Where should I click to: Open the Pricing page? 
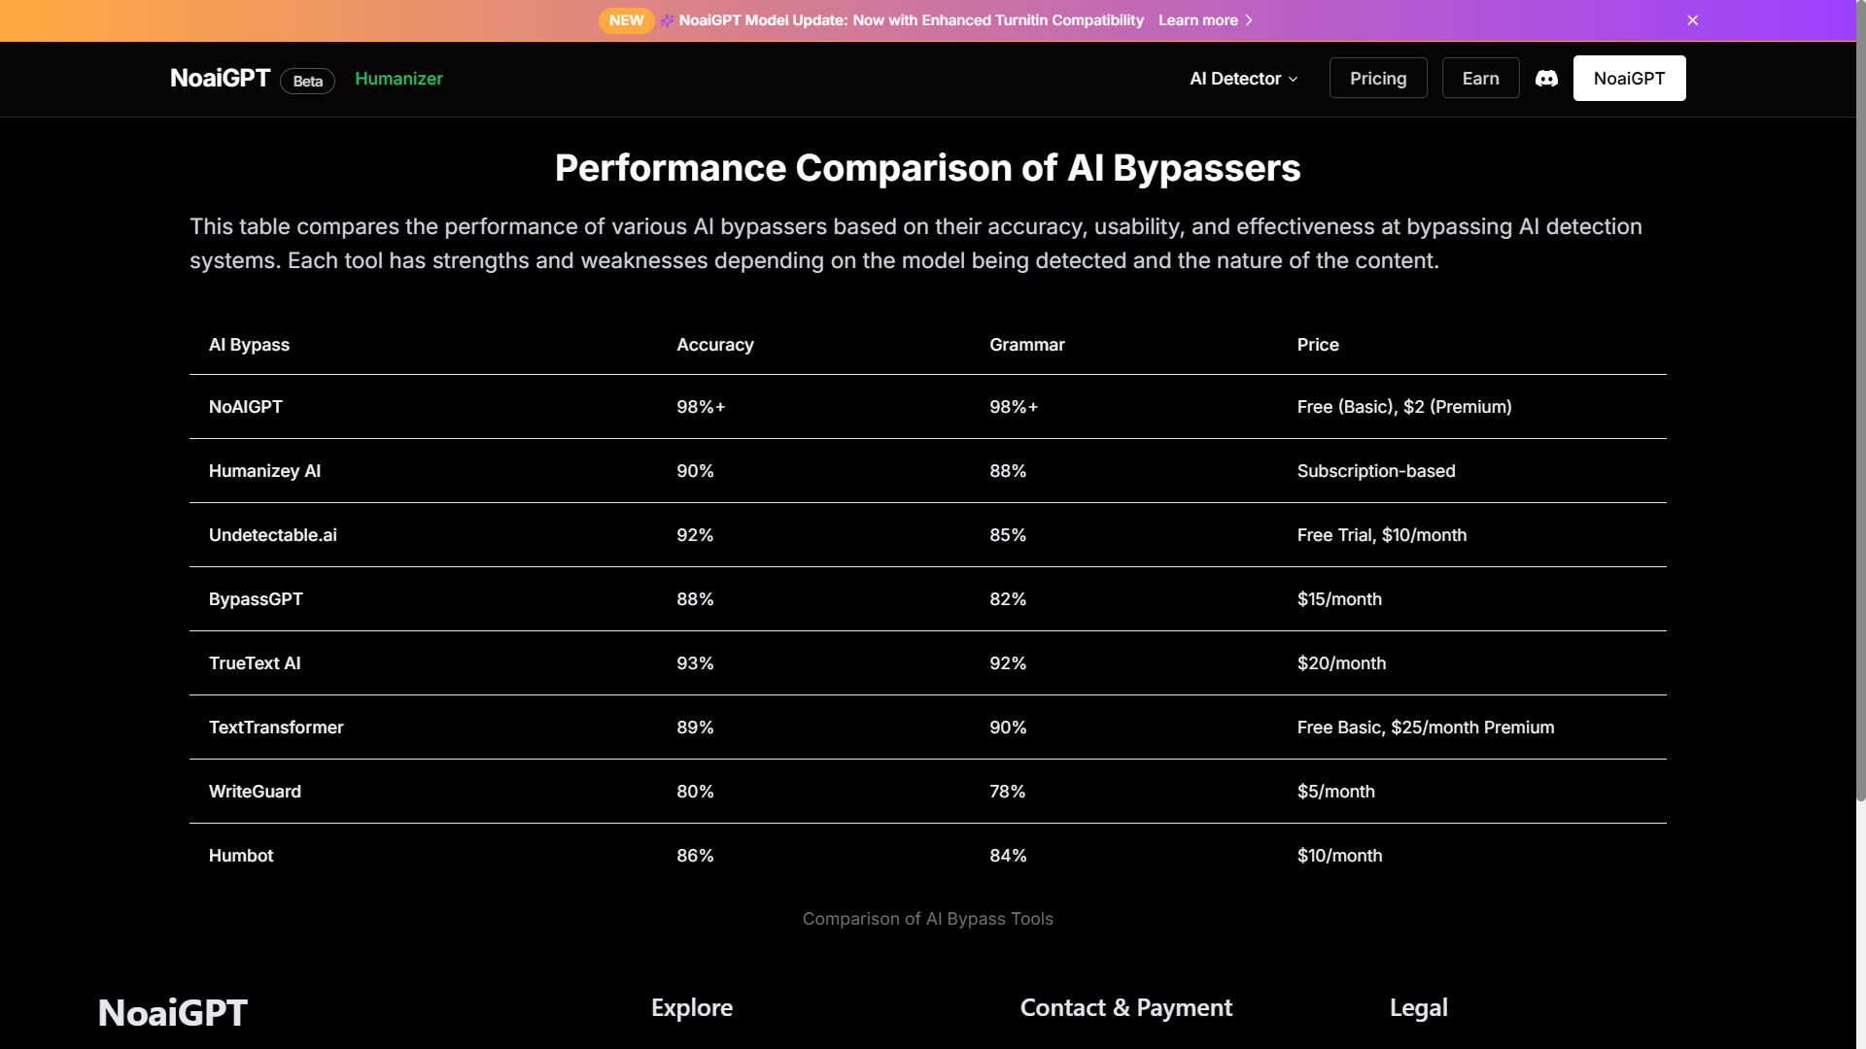pos(1377,79)
